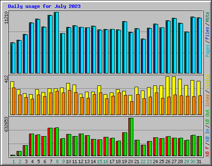Click the green kB Out bar for day 20
The width and height of the screenshot is (212, 166).
point(132,137)
